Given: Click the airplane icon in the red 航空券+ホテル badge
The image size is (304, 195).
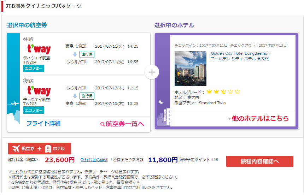Looking at the screenshot, I should (16, 149).
